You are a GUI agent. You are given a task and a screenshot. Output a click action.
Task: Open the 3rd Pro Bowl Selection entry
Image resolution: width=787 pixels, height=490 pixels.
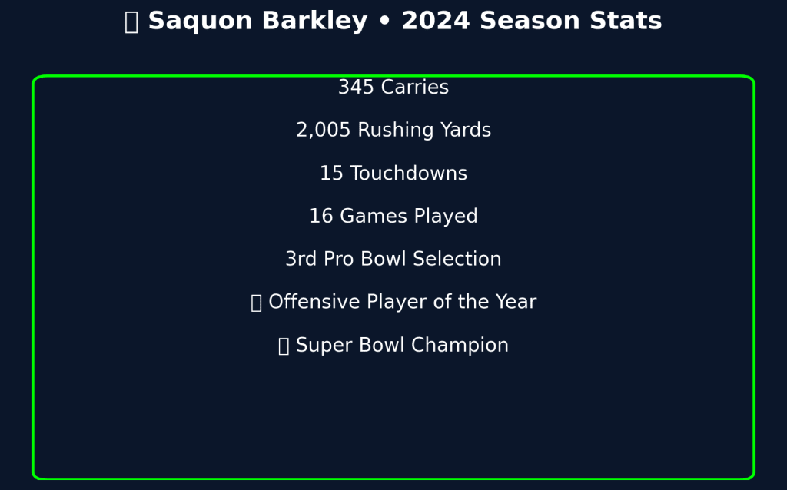[x=393, y=259]
